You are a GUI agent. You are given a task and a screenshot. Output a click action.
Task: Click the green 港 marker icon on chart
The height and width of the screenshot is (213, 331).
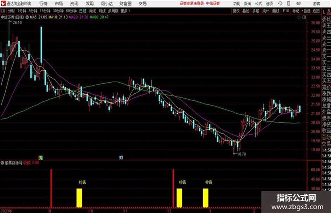[x=41, y=157]
